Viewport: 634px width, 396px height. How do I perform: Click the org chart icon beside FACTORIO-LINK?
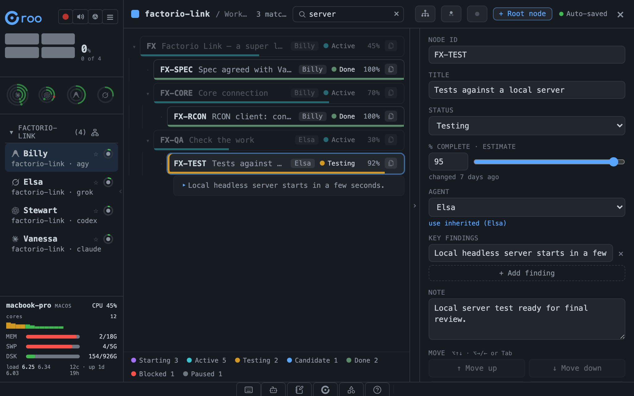[x=95, y=133]
